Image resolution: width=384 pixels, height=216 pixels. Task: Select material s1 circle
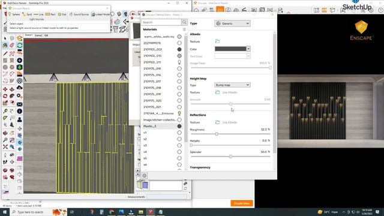tap(179, 133)
